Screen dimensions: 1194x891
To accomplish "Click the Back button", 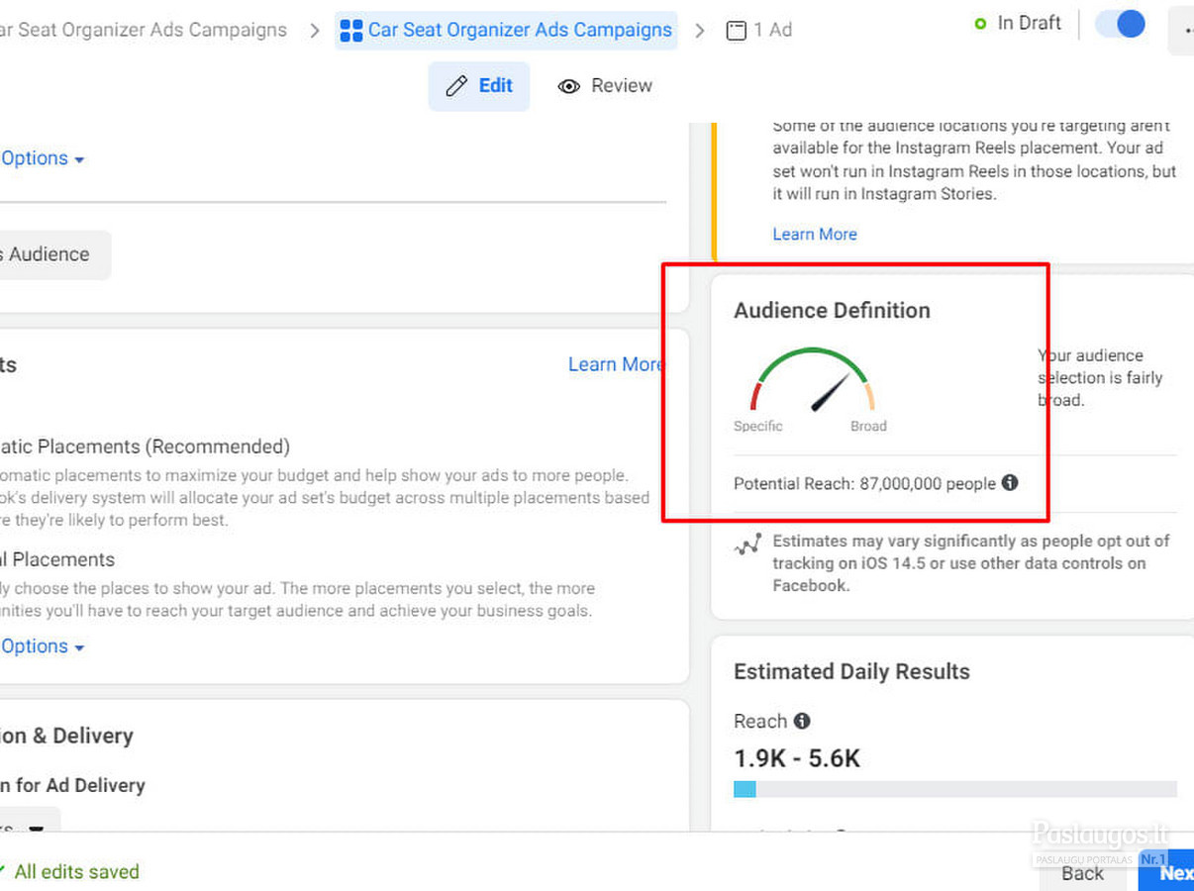I will click(x=1082, y=872).
